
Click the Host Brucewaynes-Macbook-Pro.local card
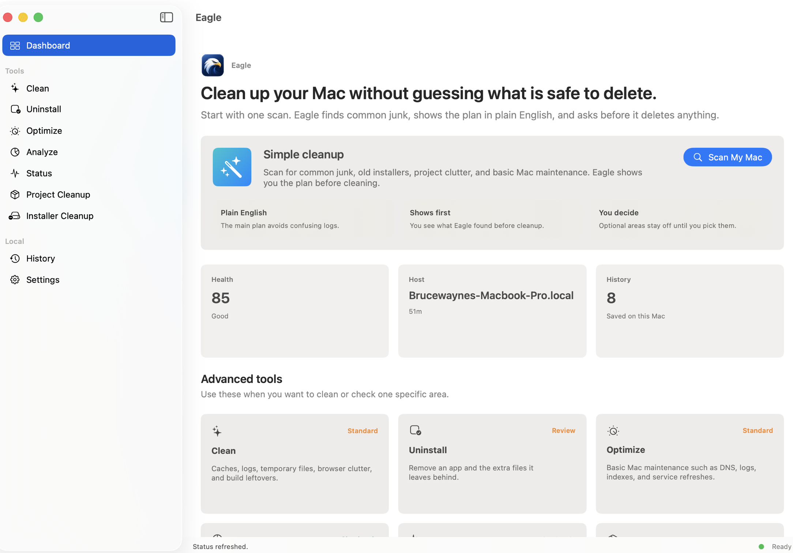[492, 311]
